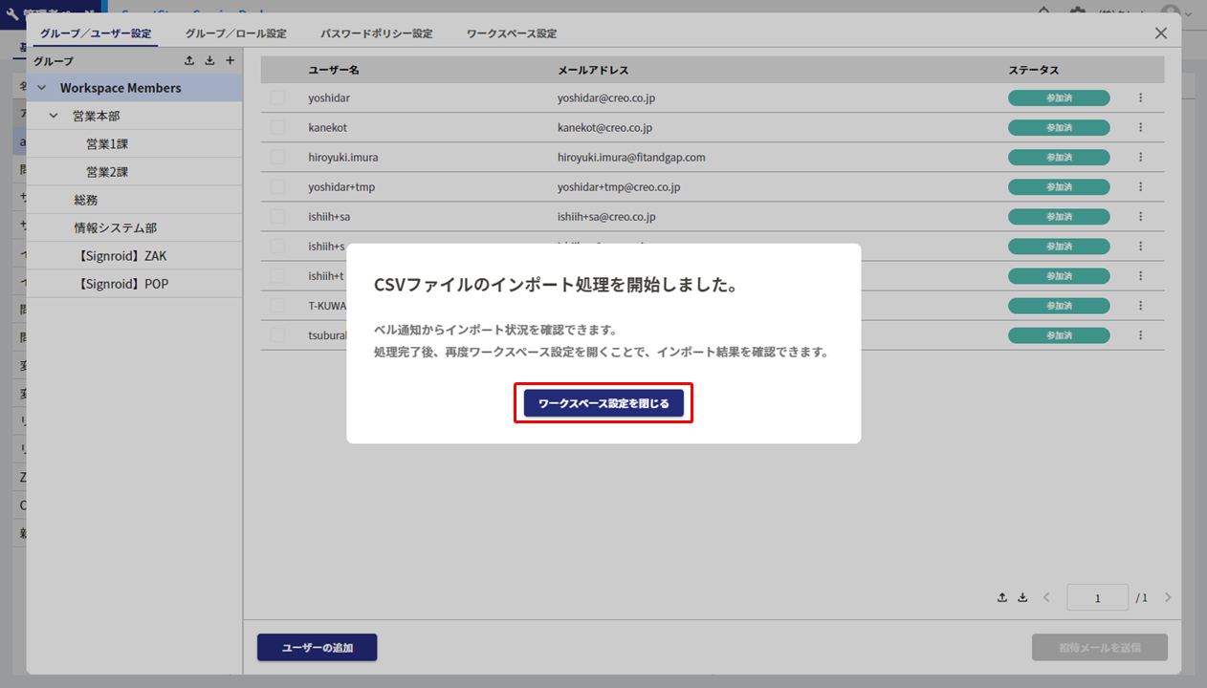Click the group download icon in the グループ header
Screen dimensions: 1207x688
pos(209,61)
